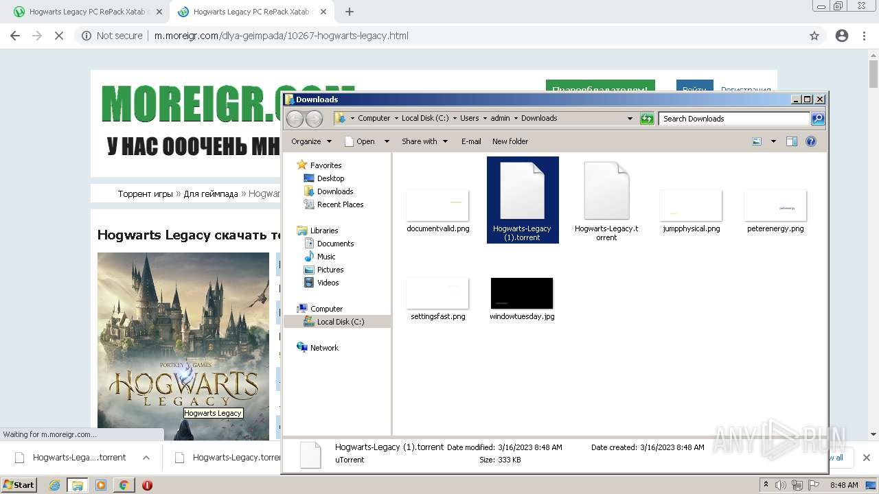Click the red antivirus taskbar icon
Image resolution: width=879 pixels, height=494 pixels.
[x=147, y=485]
